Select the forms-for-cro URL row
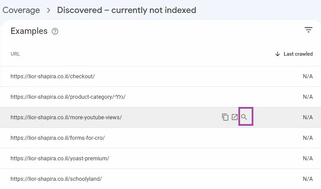Image resolution: width=321 pixels, height=189 pixels. (58, 138)
